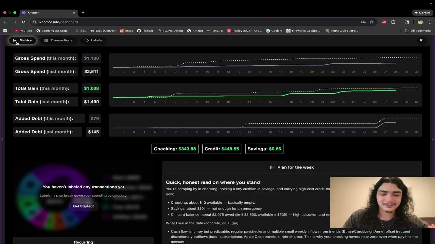Viewport: 435px width, 244px height.
Task: Click the Gross Spend (last month) value $2,511
Action: pos(91,72)
